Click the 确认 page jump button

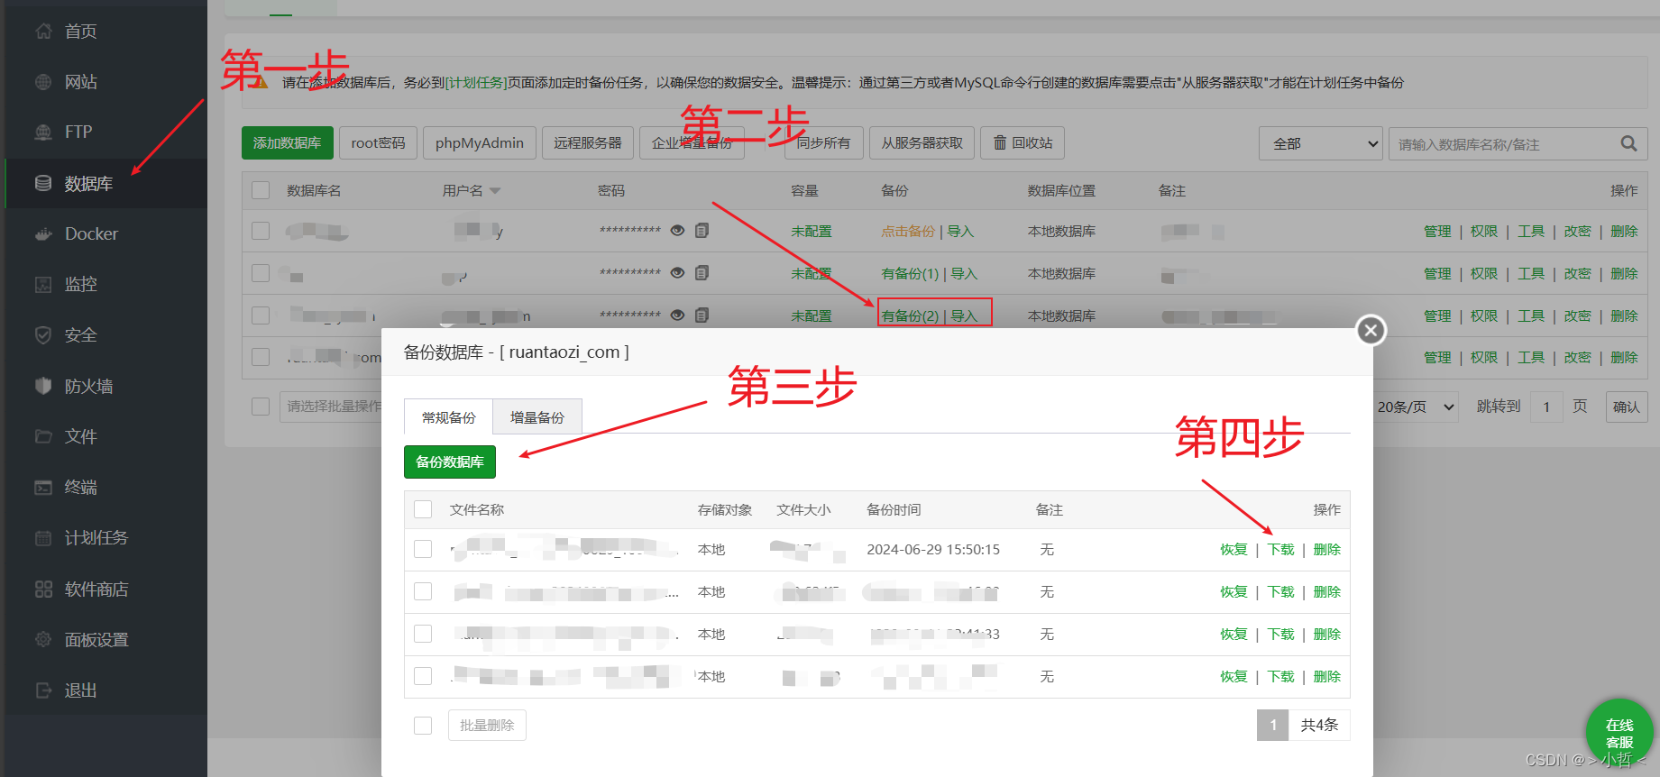tap(1627, 407)
